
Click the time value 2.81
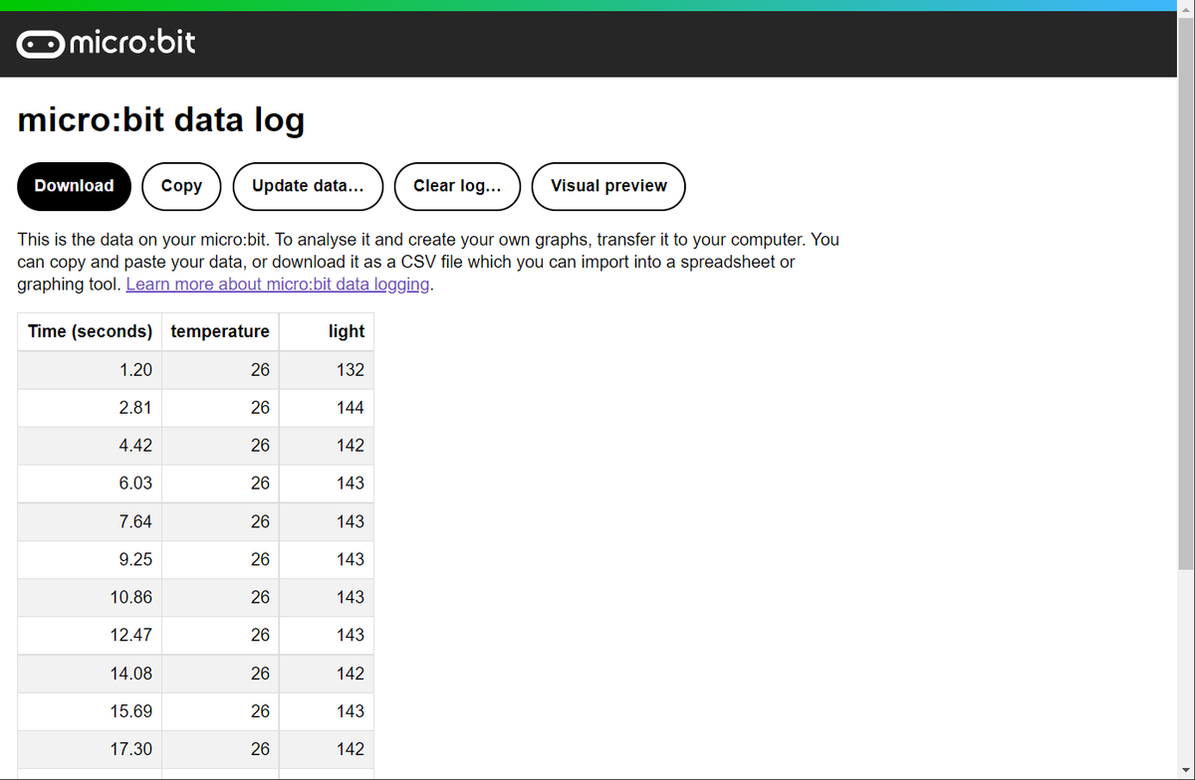click(x=135, y=407)
